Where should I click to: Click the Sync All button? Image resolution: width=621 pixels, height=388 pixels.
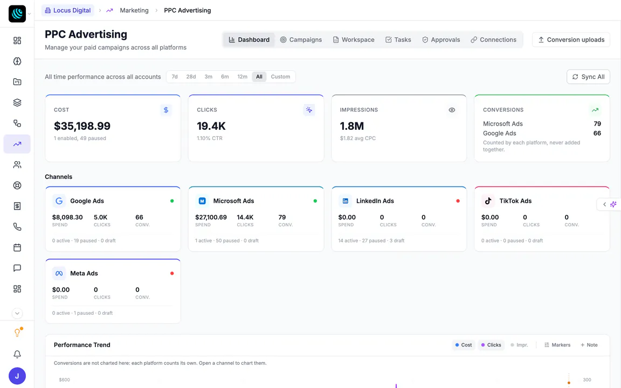coord(588,77)
